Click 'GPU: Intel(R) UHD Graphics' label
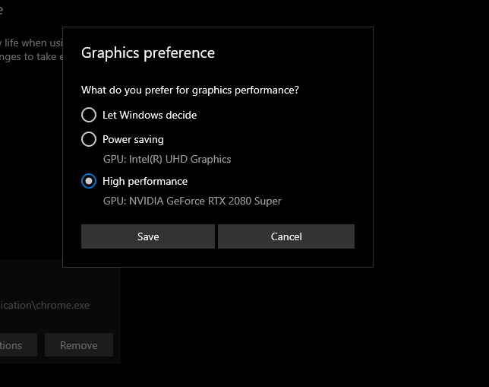Viewport: 489px width, 387px height. [167, 160]
